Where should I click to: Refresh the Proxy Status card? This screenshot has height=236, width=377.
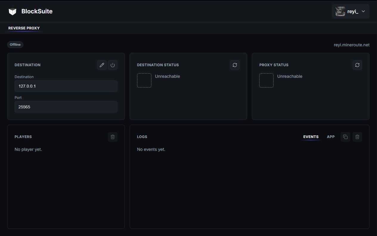point(357,65)
